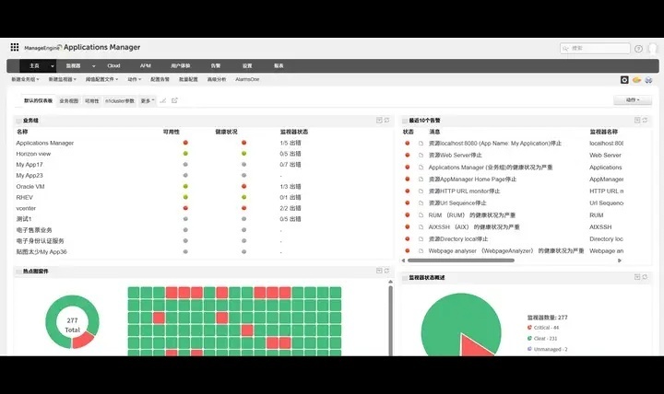The width and height of the screenshot is (664, 394).
Task: Expand the 主页 menu arrow
Action: tap(53, 66)
